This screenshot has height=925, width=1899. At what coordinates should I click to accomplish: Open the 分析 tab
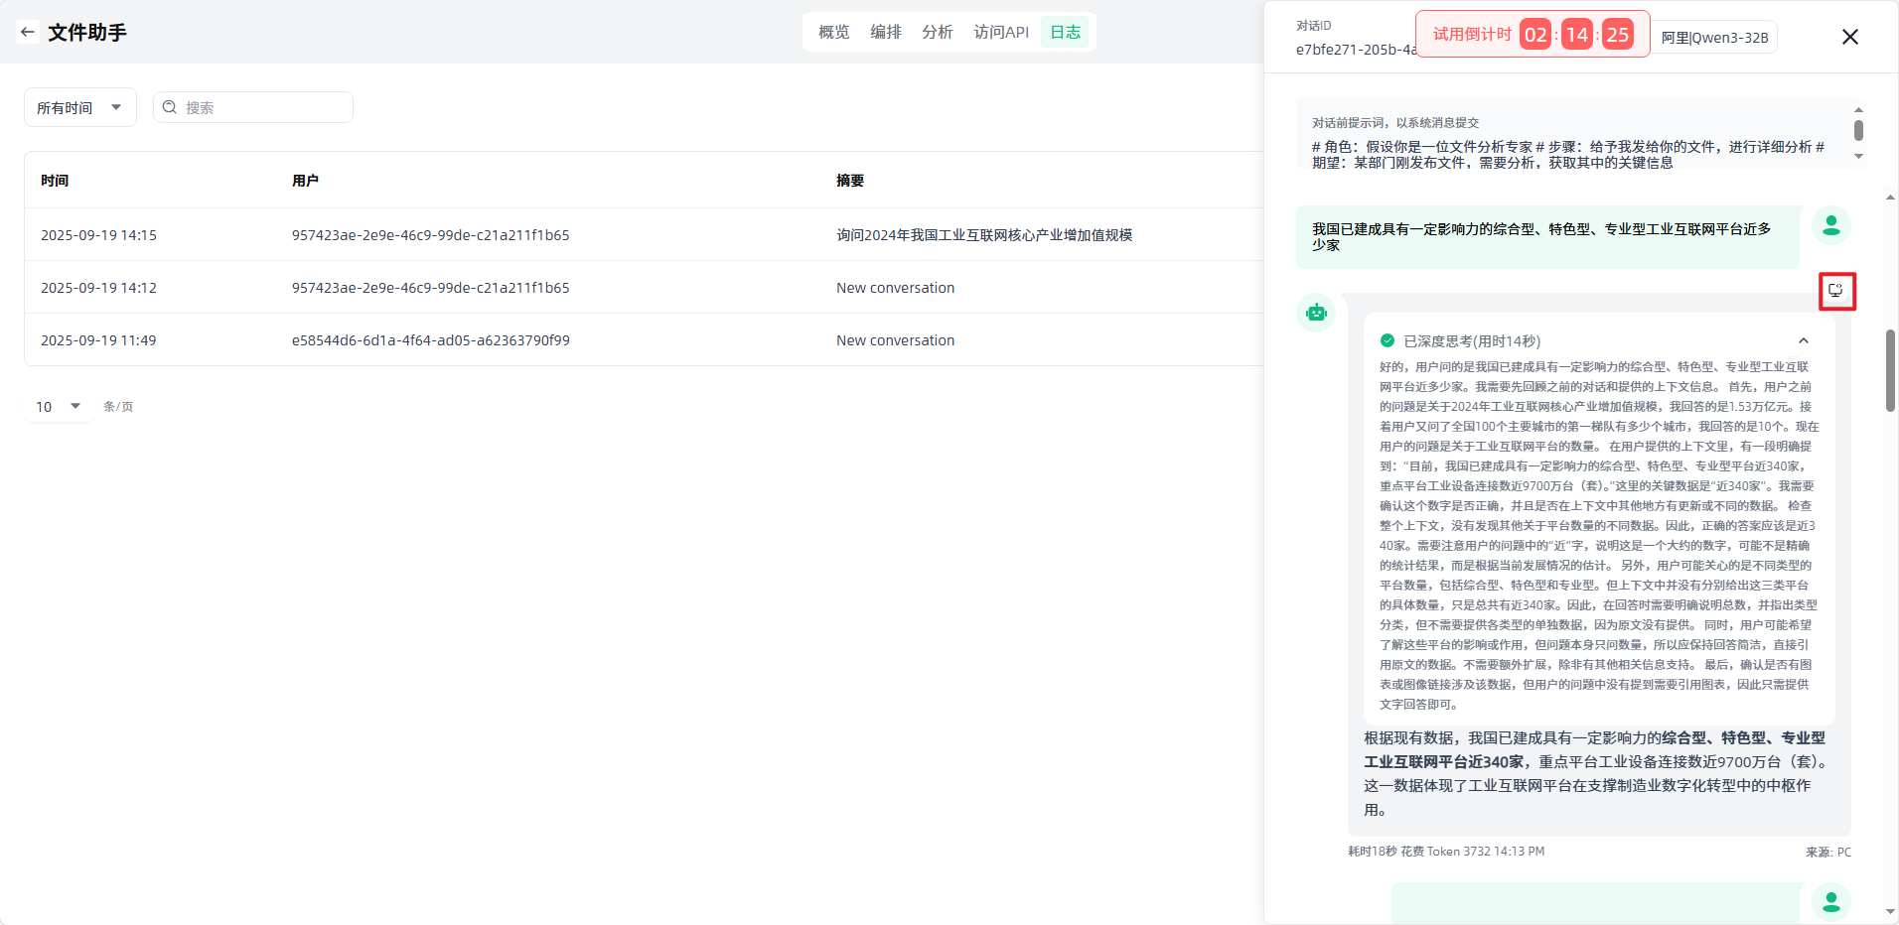click(937, 32)
